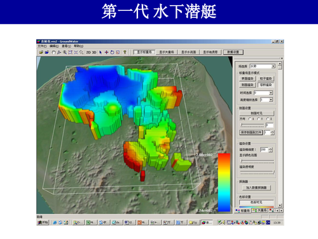Open the 时间选择 dropdown
The width and height of the screenshot is (318, 239).
271,93
